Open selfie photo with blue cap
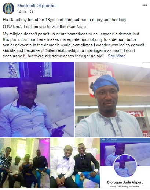 pyautogui.click(x=112, y=99)
